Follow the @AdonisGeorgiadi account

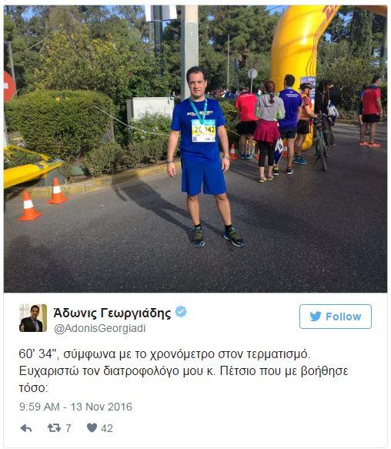pyautogui.click(x=336, y=317)
